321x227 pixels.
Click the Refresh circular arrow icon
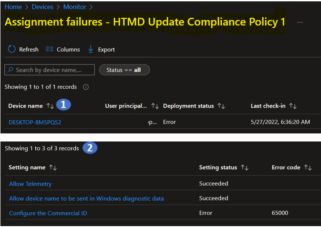(x=12, y=49)
